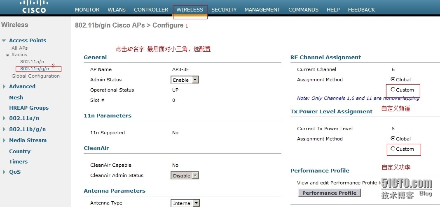Select Custom for RF Channel Assignment
Screen dimensions: 440x207
pyautogui.click(x=393, y=90)
